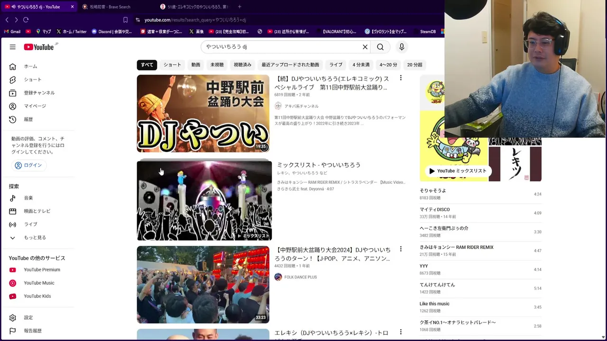607x341 pixels.
Task: Open the DJやつい 中野駅前盆踊り大会 thumbnail
Action: (203, 114)
